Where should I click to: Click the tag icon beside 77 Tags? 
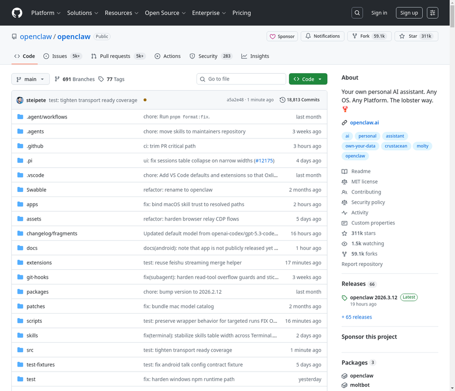pos(101,79)
